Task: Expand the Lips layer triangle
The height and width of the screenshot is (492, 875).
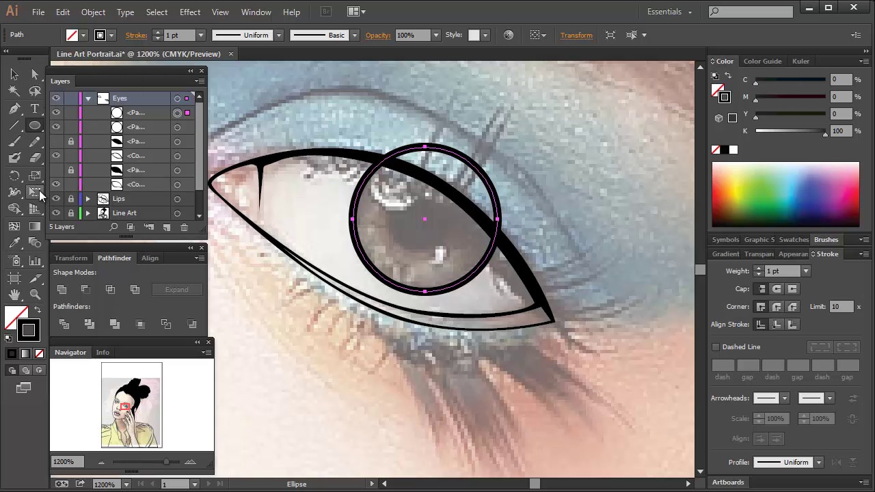Action: (87, 199)
